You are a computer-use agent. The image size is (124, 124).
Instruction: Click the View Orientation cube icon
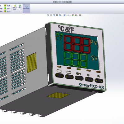pyautogui.click(x=60, y=15)
